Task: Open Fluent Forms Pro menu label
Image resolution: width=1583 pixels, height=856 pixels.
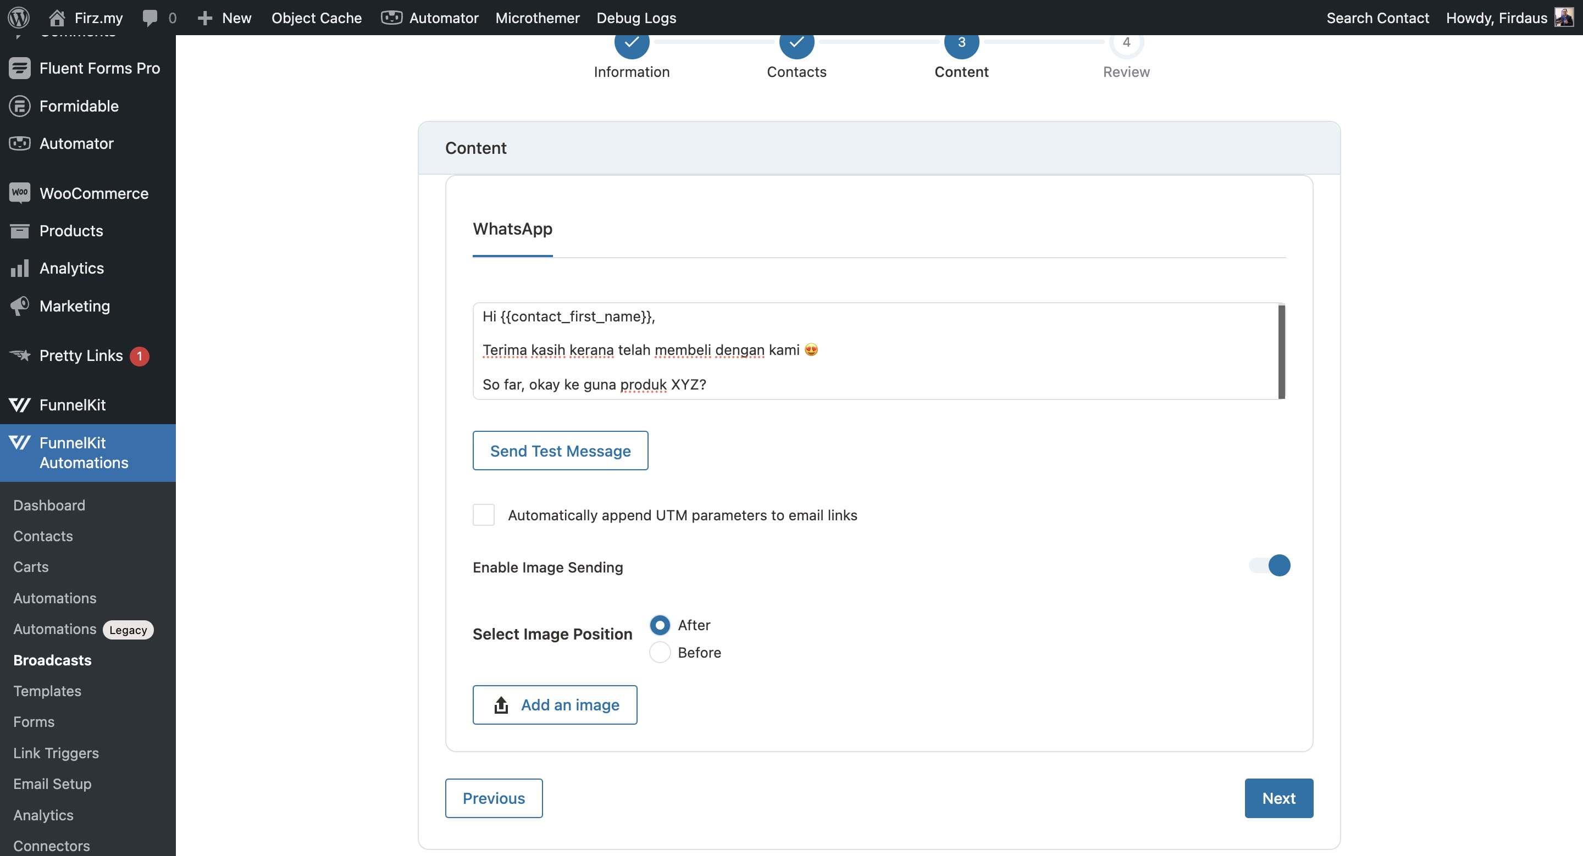Action: click(x=99, y=68)
